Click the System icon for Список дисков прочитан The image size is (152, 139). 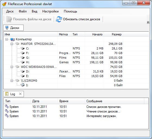click(7, 107)
